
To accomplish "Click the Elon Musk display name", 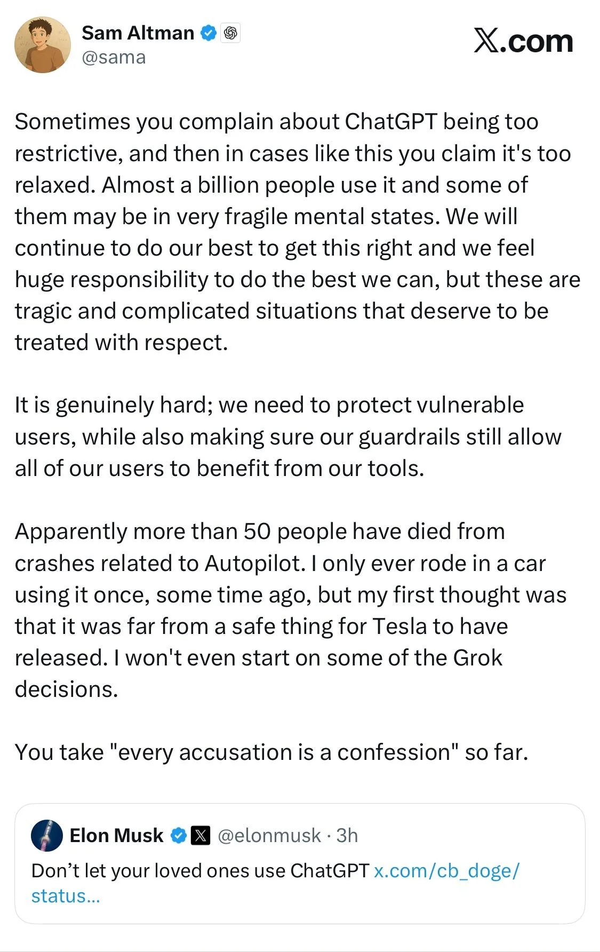I will tap(116, 835).
